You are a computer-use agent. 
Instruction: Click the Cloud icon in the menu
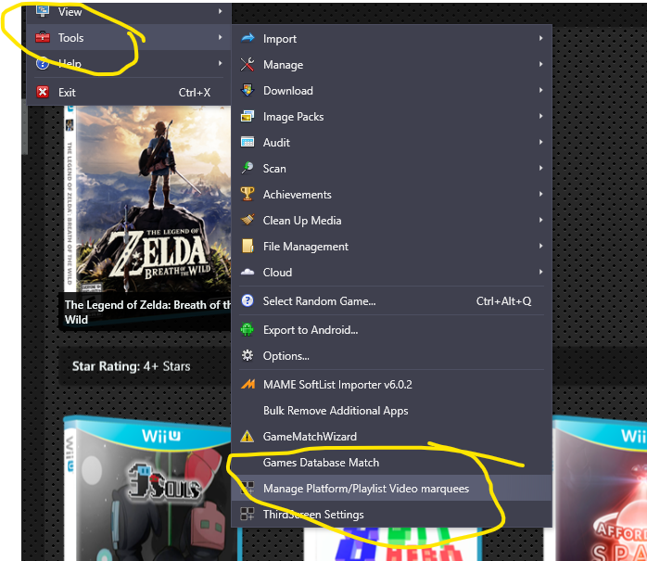point(247,273)
